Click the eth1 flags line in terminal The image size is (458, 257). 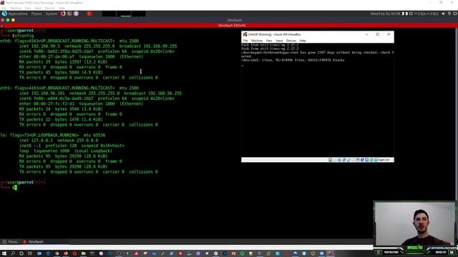tap(69, 88)
